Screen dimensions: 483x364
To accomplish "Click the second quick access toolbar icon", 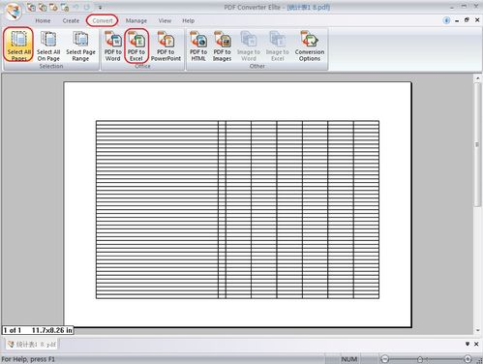I will click(x=43, y=7).
